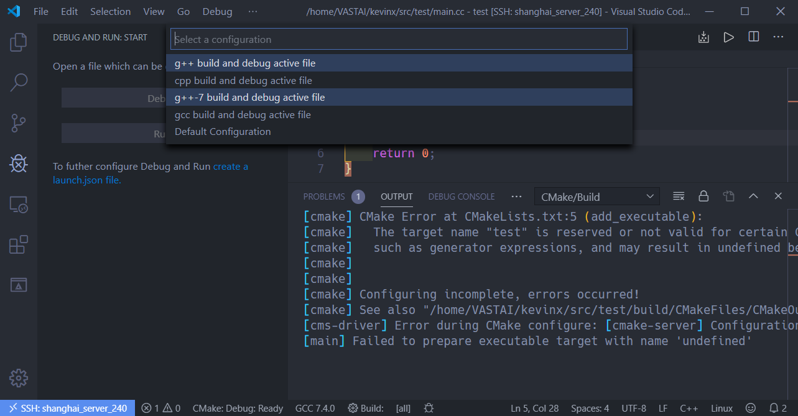Viewport: 798px width, 416px height.
Task: Run the file with the play icon
Action: click(728, 37)
